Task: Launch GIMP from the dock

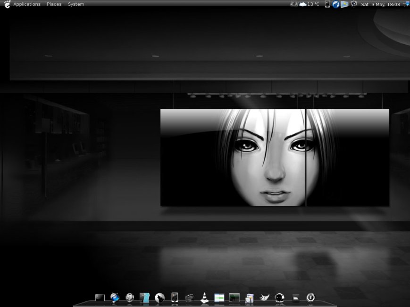Action: point(264,298)
